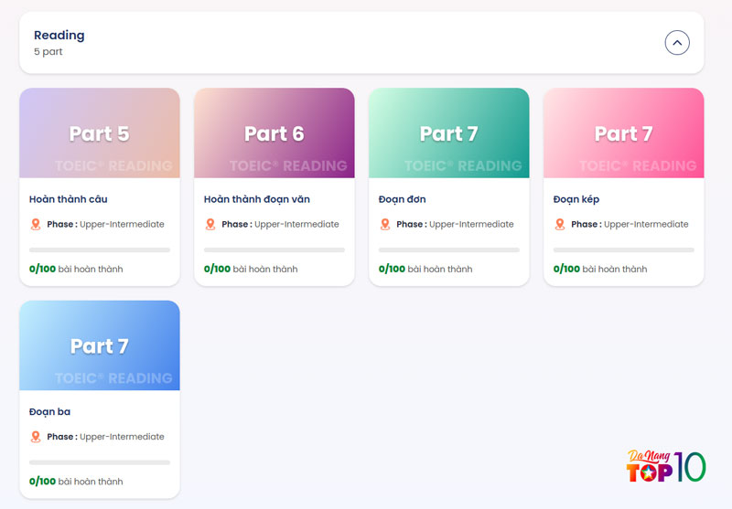Click 0/100 bài hoàn thành on Hoàn thành câu card

pyautogui.click(x=76, y=269)
